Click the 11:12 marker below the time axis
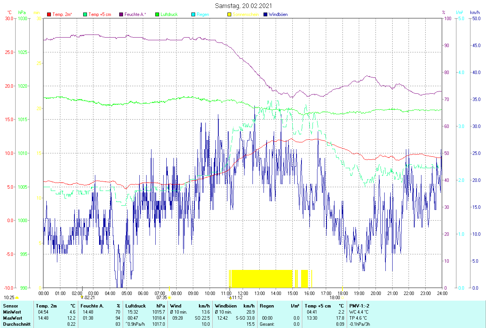The image size is (486, 328). (230, 298)
